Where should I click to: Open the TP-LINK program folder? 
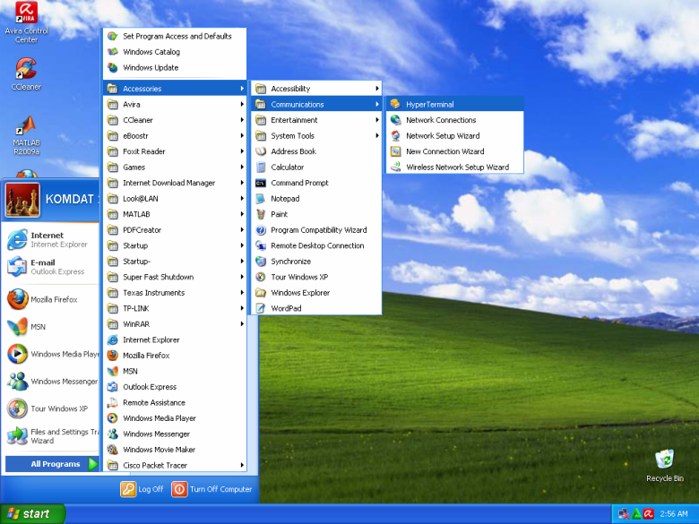click(175, 308)
